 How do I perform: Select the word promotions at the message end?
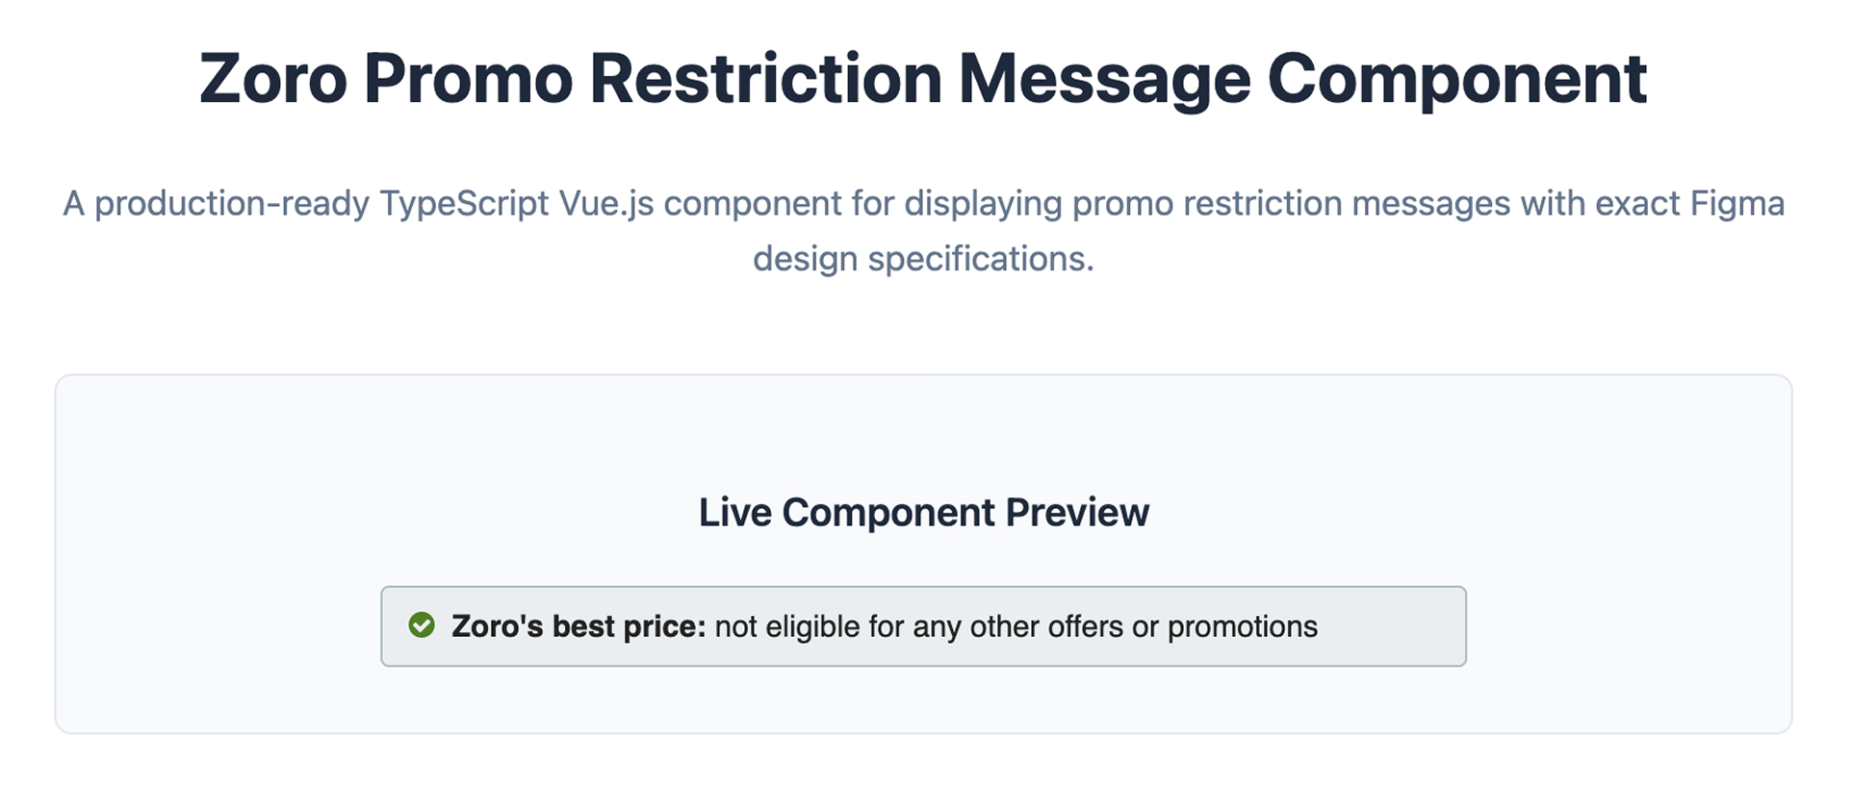[1242, 626]
